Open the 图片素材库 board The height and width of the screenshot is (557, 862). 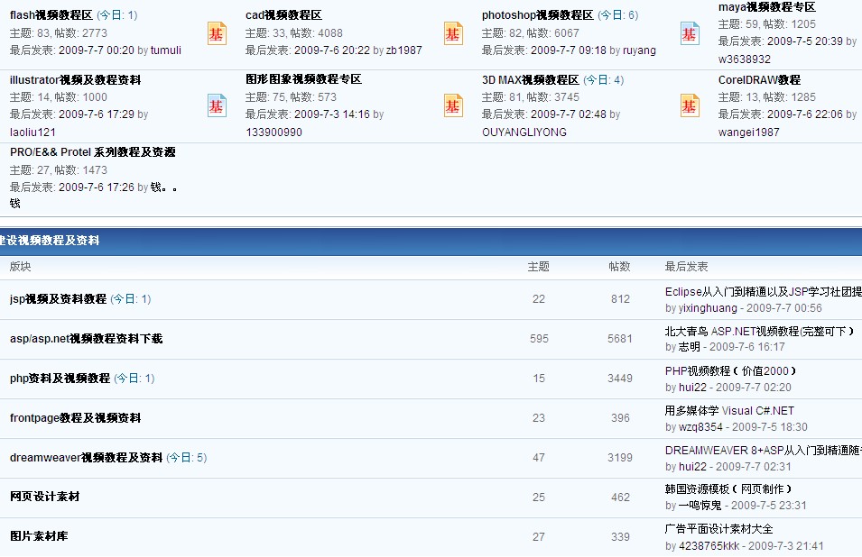pyautogui.click(x=39, y=536)
